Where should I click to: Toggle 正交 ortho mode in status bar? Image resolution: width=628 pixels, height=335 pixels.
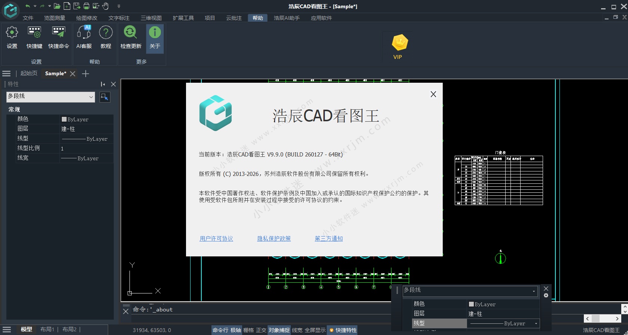tap(261, 330)
